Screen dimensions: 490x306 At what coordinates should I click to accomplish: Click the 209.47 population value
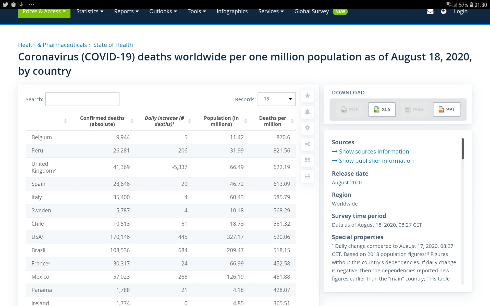(235, 250)
